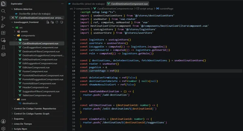Collapse the travelsuggest_frontend section
This screenshot has width=243, height=131.
click(x=12, y=22)
